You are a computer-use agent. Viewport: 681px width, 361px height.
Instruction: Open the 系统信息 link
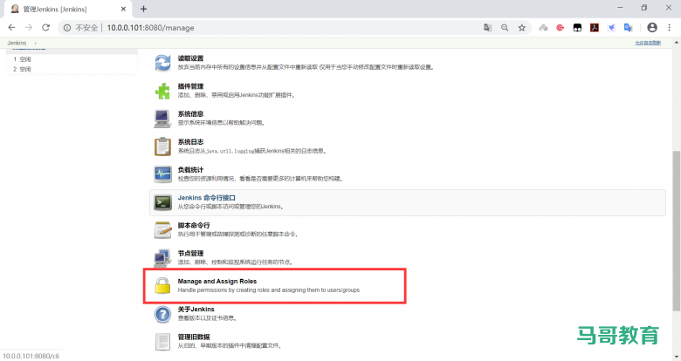(x=190, y=114)
